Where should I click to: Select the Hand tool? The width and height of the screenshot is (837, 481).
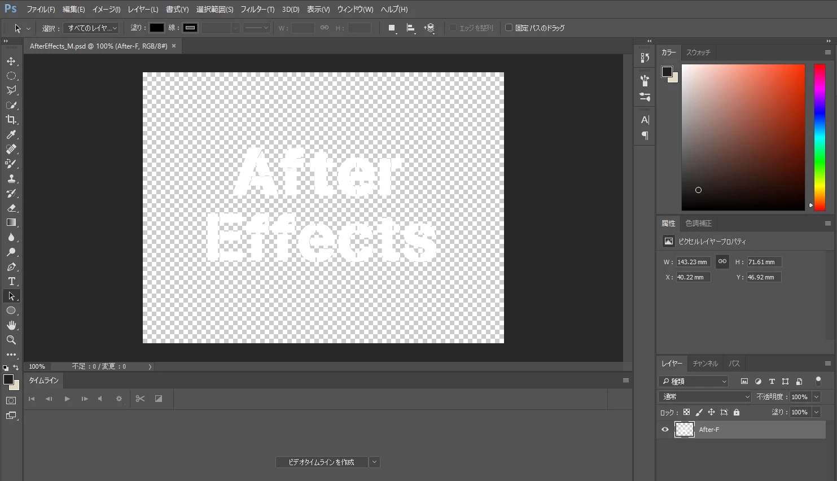(x=11, y=325)
